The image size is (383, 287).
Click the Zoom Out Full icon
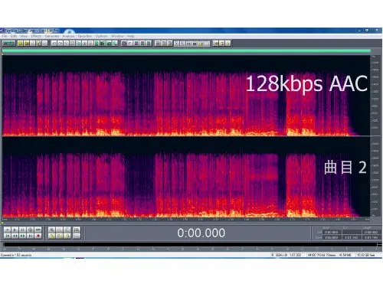click(67, 230)
